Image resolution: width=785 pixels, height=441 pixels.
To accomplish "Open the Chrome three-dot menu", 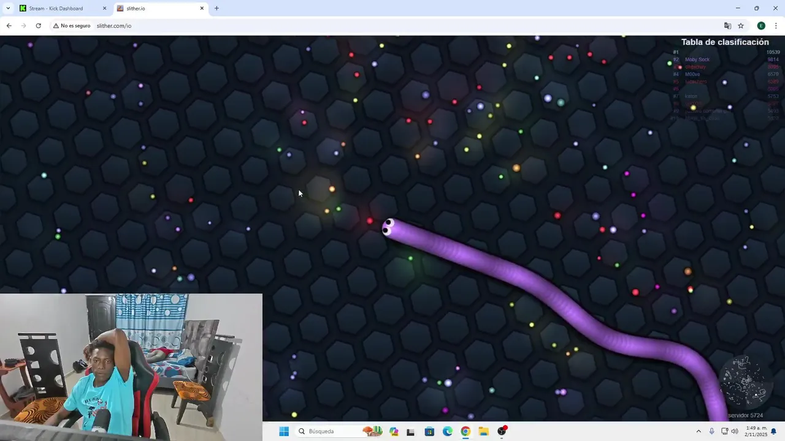I will pos(776,26).
